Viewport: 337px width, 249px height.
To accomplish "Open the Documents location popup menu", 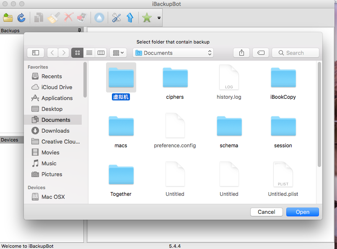I will click(x=173, y=53).
